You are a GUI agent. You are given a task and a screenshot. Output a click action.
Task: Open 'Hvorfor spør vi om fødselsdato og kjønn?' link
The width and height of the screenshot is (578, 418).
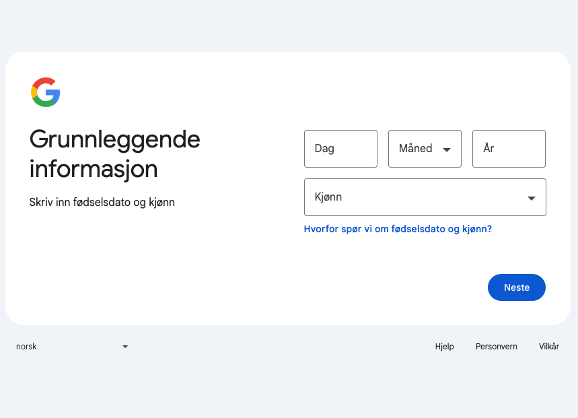[398, 229]
